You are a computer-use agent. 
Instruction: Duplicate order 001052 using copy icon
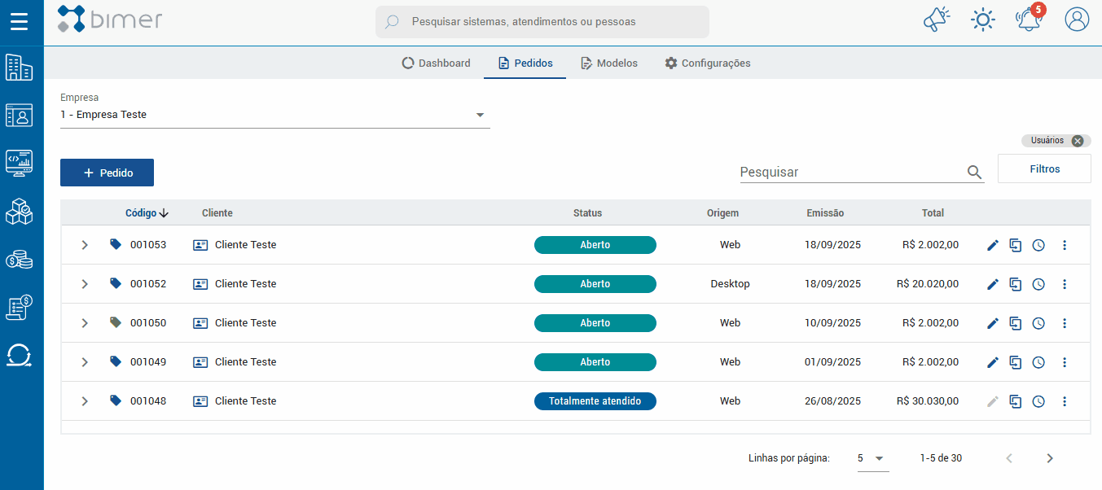(1015, 284)
